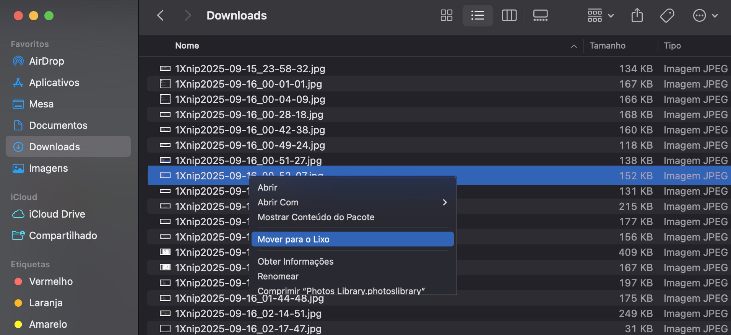
Task: Choose Mostrar Conteúdo do Pacote
Action: 353,217
